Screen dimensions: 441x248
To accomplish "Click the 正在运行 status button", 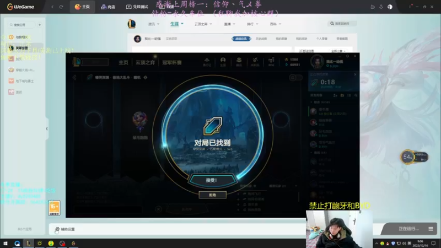I will coord(408,229).
